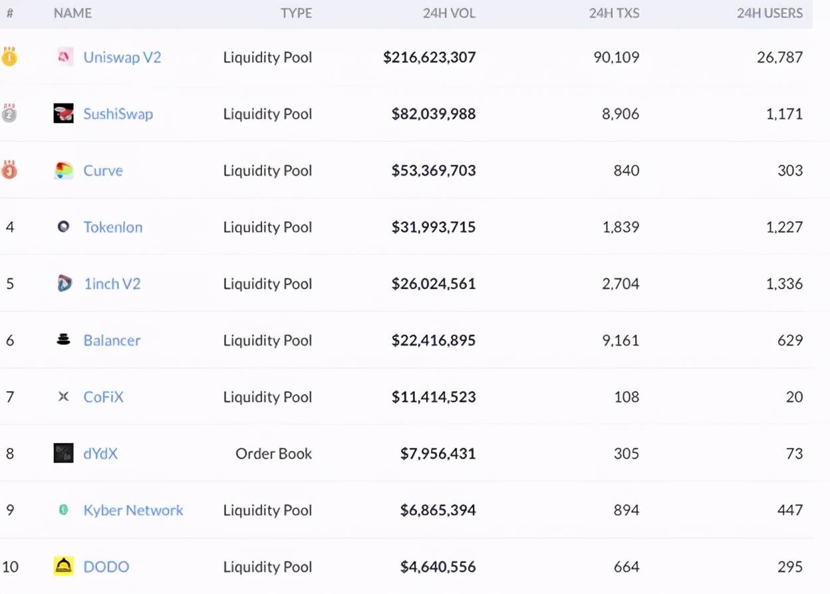Click the SushiSwap logo icon

coord(64,114)
